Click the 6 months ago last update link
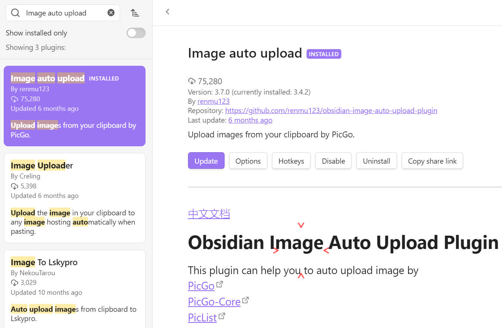This screenshot has width=502, height=328. tap(250, 120)
